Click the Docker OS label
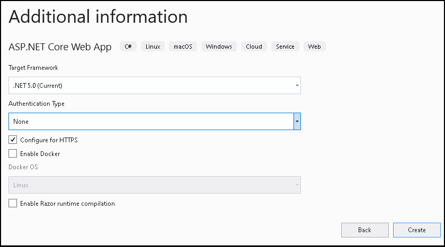Image resolution: width=445 pixels, height=247 pixels. tap(23, 167)
